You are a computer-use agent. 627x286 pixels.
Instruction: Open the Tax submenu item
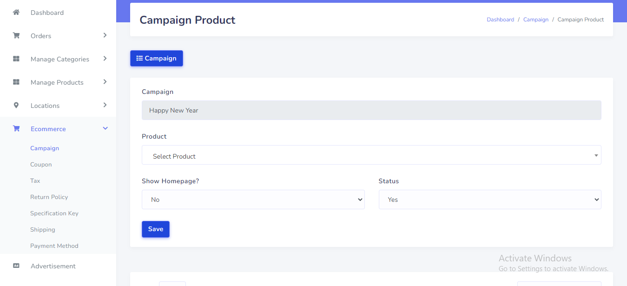[x=35, y=181]
